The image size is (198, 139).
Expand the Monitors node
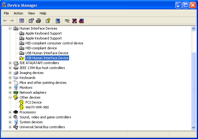tap(10, 88)
